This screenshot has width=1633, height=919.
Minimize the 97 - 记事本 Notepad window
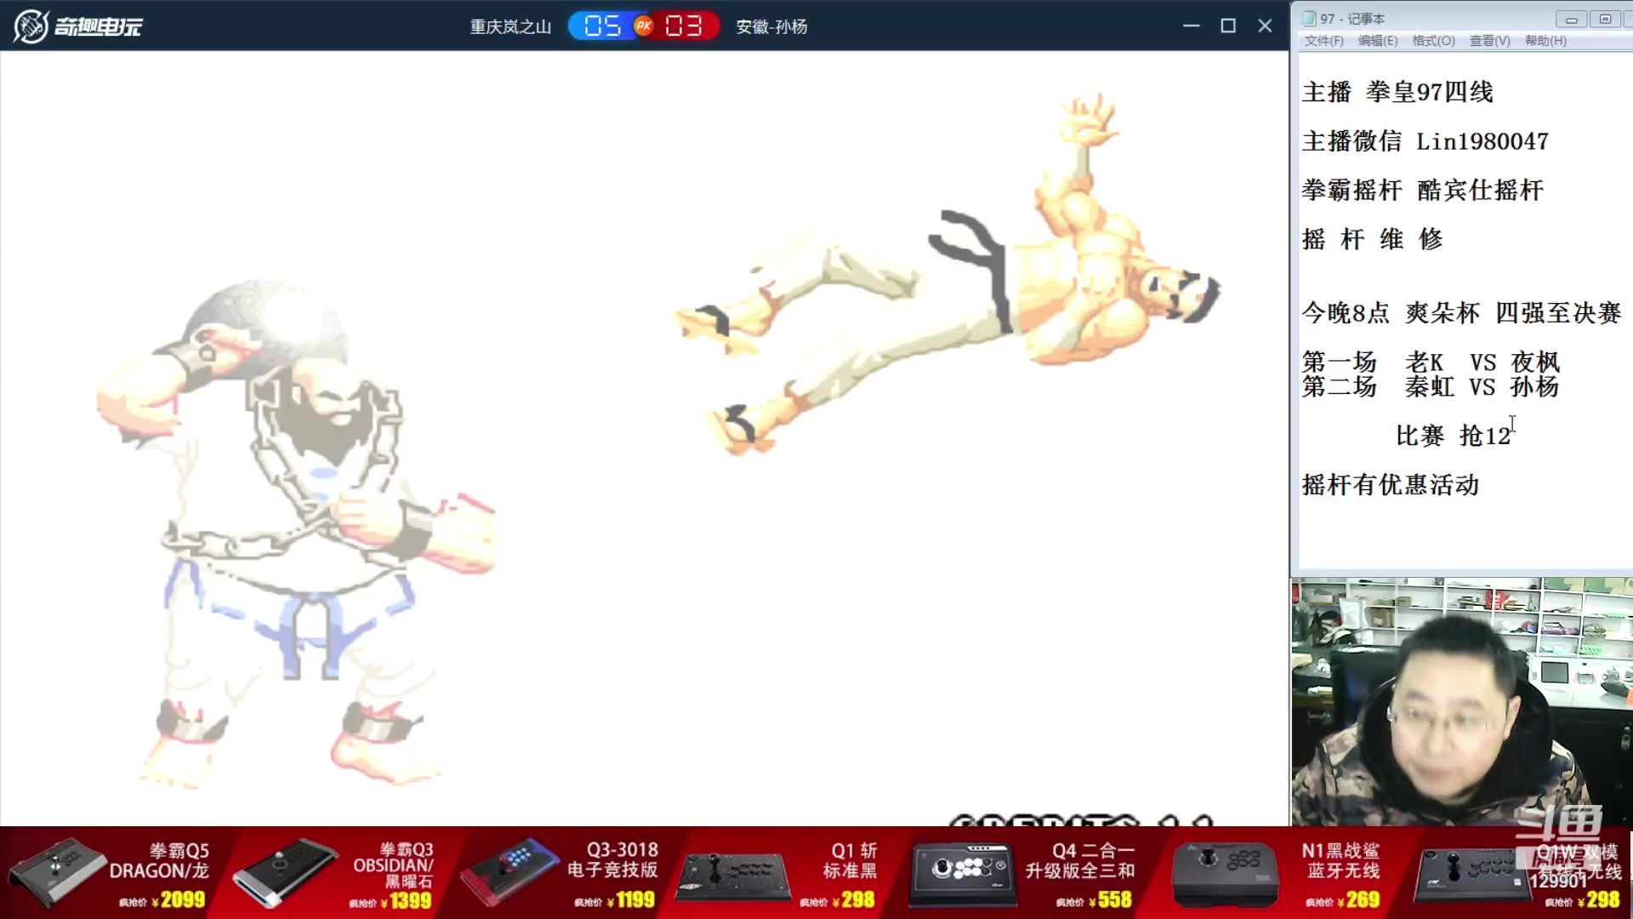click(1571, 19)
